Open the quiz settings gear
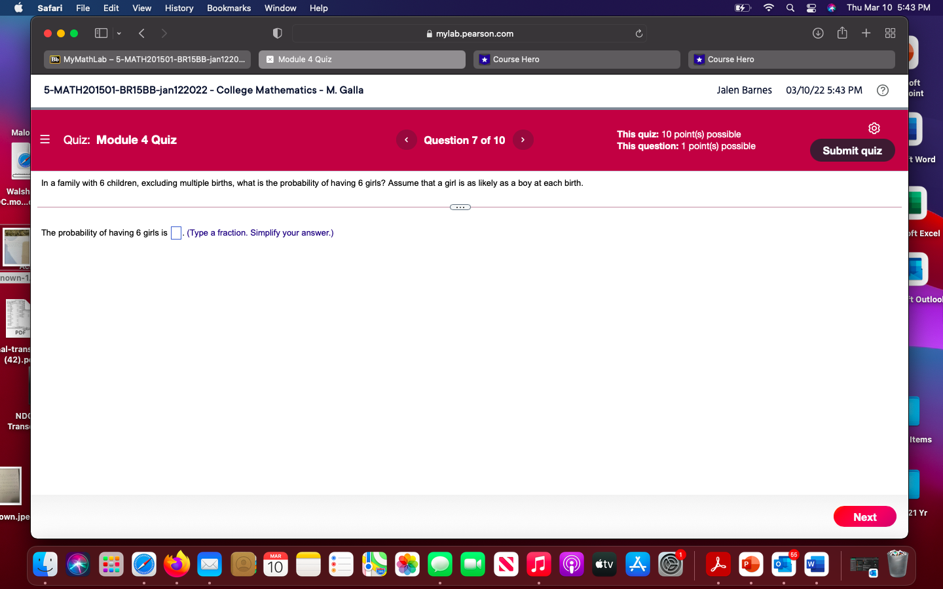Screen dimensions: 943x589 pyautogui.click(x=874, y=128)
